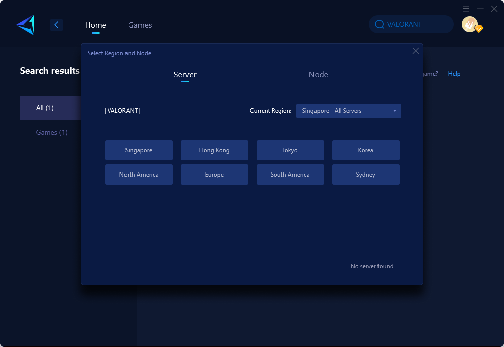Click the VALORANT search field
Image resolution: width=504 pixels, height=347 pixels.
tap(411, 24)
